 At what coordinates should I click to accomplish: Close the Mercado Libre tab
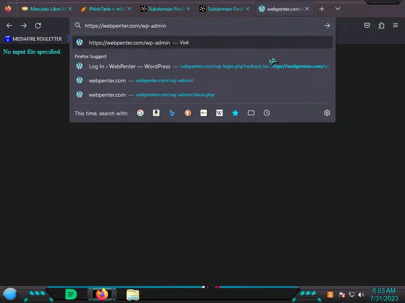coord(70,9)
